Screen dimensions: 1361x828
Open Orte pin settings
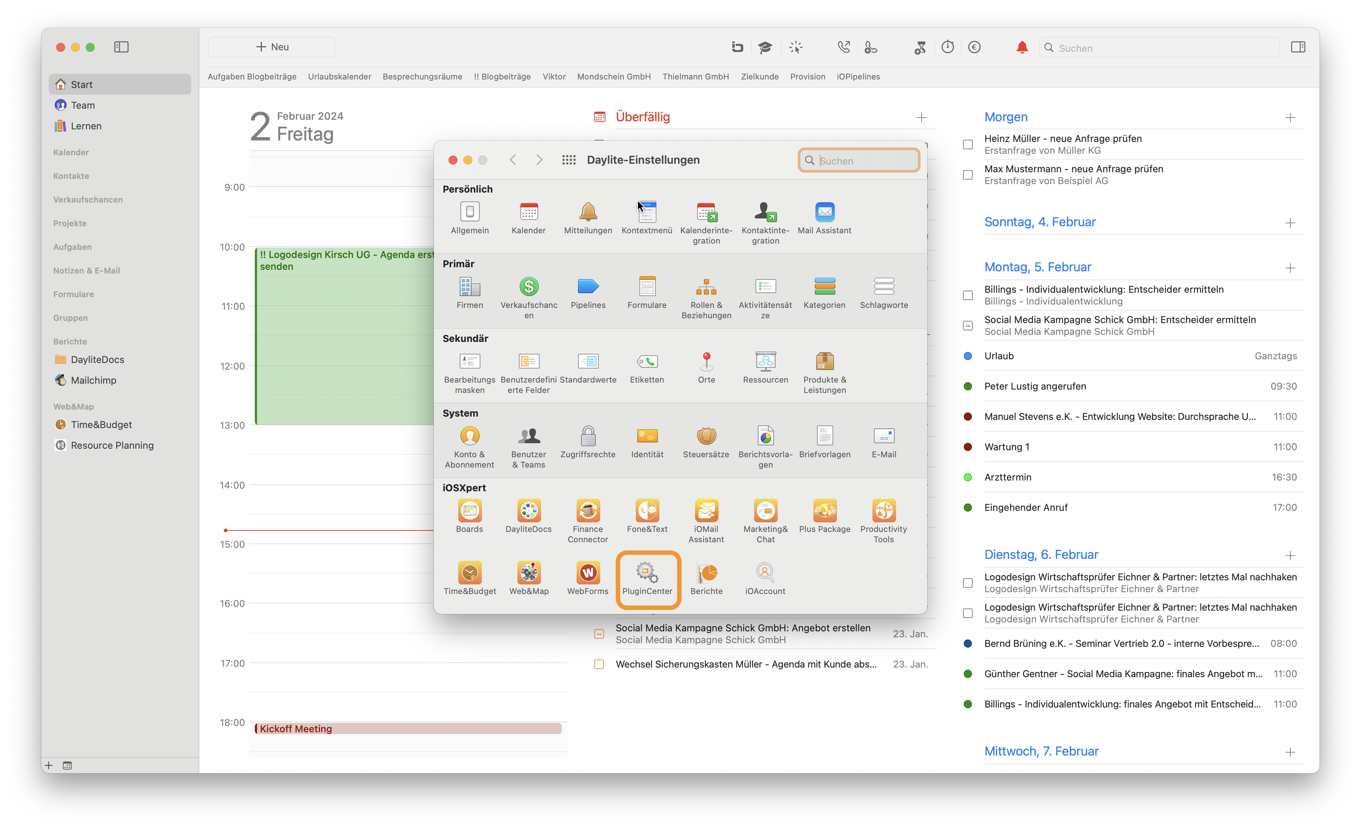[706, 367]
